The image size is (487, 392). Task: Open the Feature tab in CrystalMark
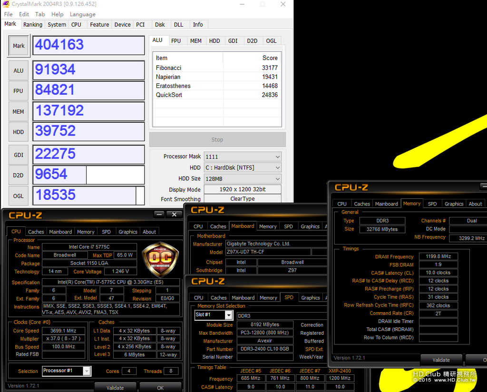[x=99, y=25]
